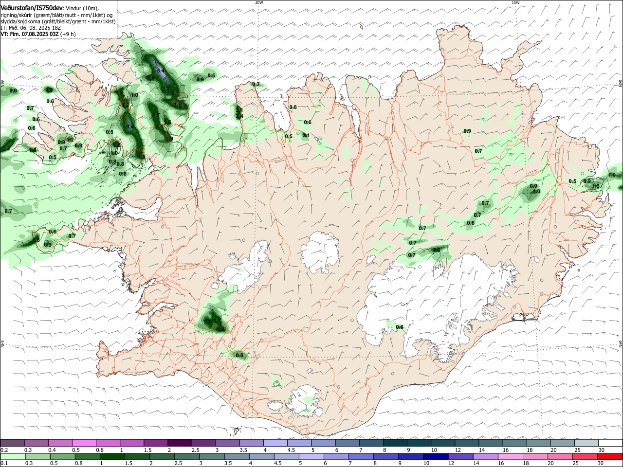The image size is (623, 467).
Task: Click the medium green 0.5 swatch in bottom legend row
Action: pyautogui.click(x=62, y=456)
